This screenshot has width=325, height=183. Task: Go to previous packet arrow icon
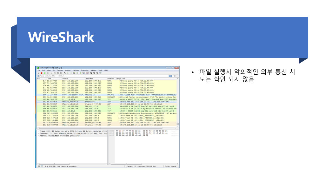coord(68,73)
